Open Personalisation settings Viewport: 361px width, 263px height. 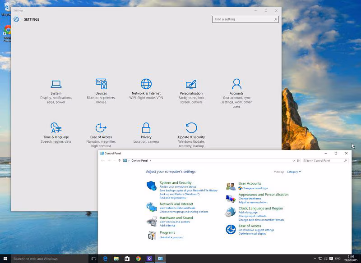pyautogui.click(x=191, y=91)
